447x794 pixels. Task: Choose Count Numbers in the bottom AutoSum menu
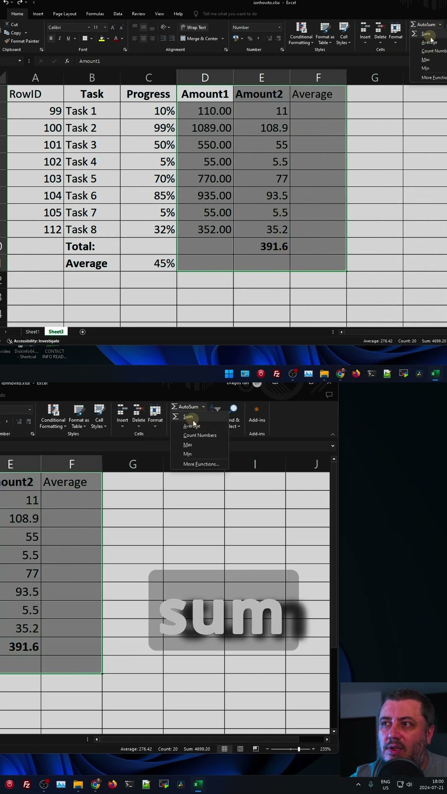pyautogui.click(x=200, y=435)
